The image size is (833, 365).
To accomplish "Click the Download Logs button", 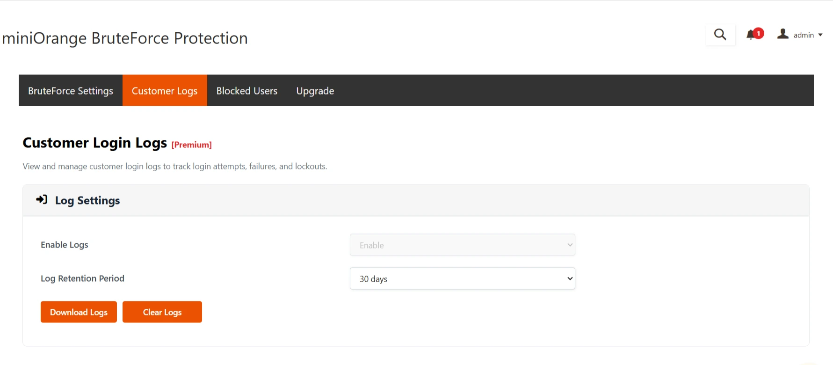I will coord(79,312).
